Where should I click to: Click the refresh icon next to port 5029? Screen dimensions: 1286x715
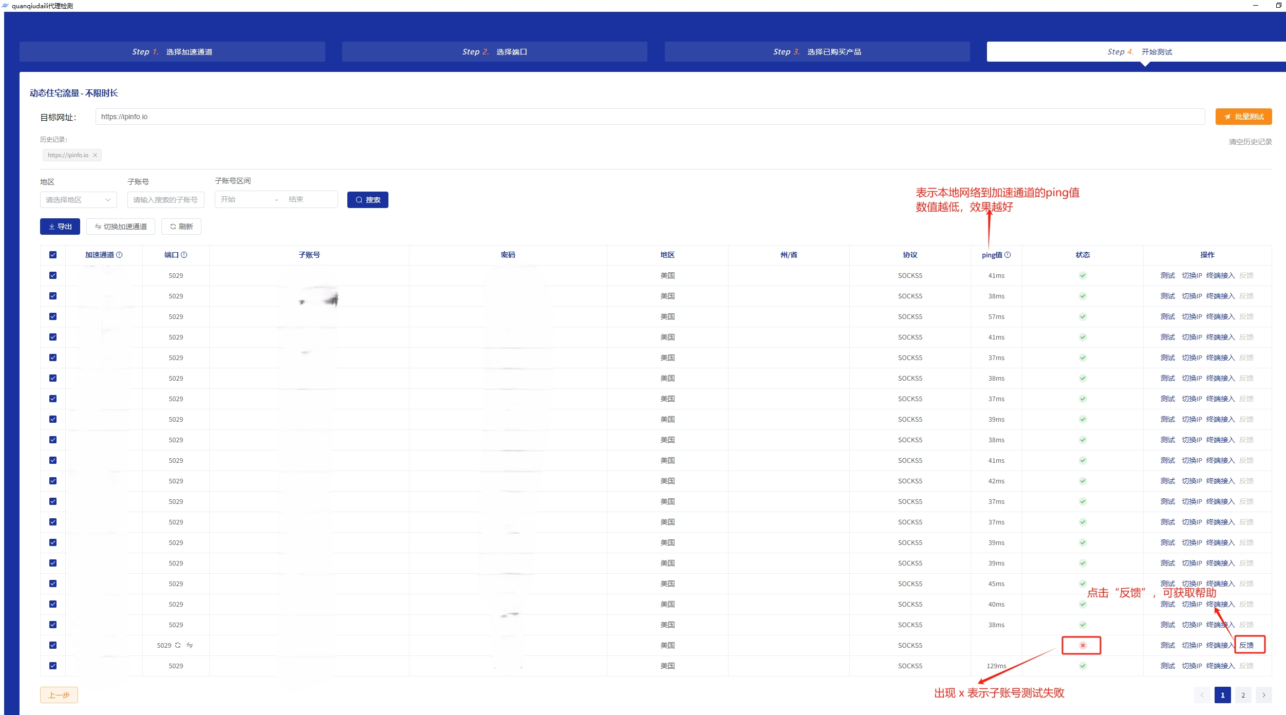coord(178,645)
